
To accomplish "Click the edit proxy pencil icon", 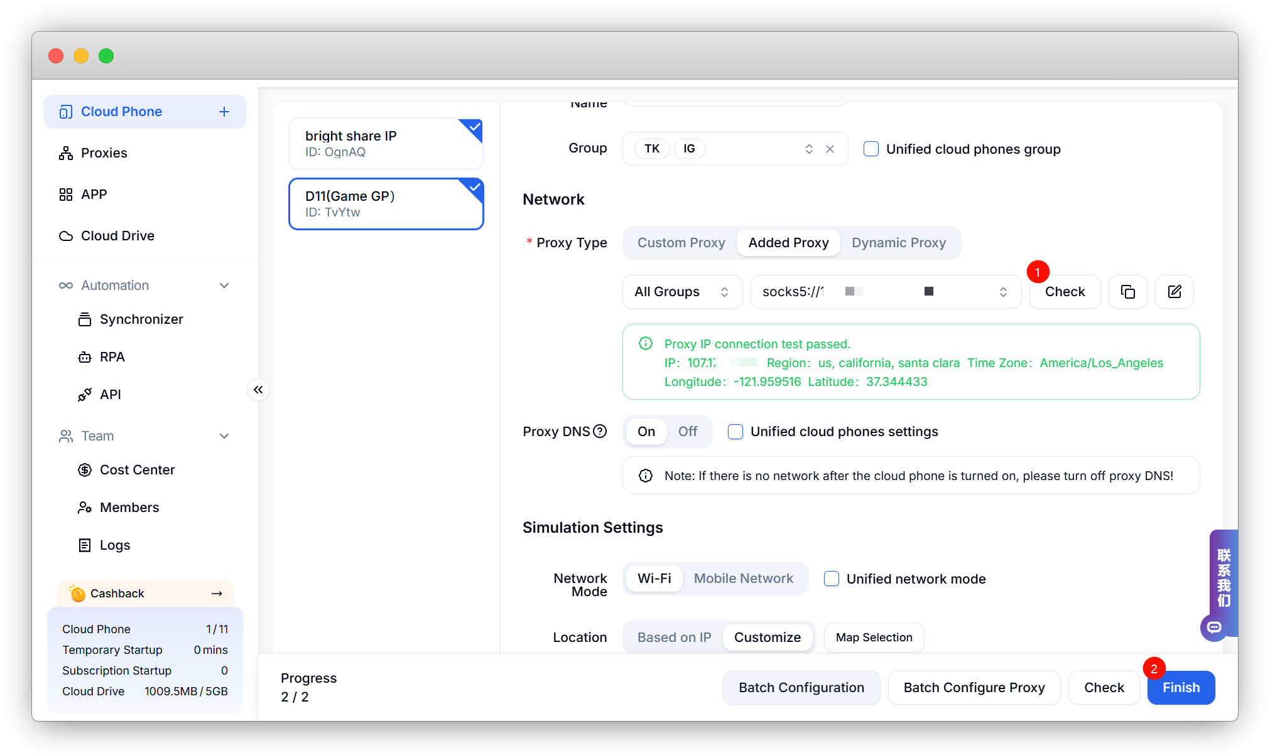I will [x=1174, y=292].
